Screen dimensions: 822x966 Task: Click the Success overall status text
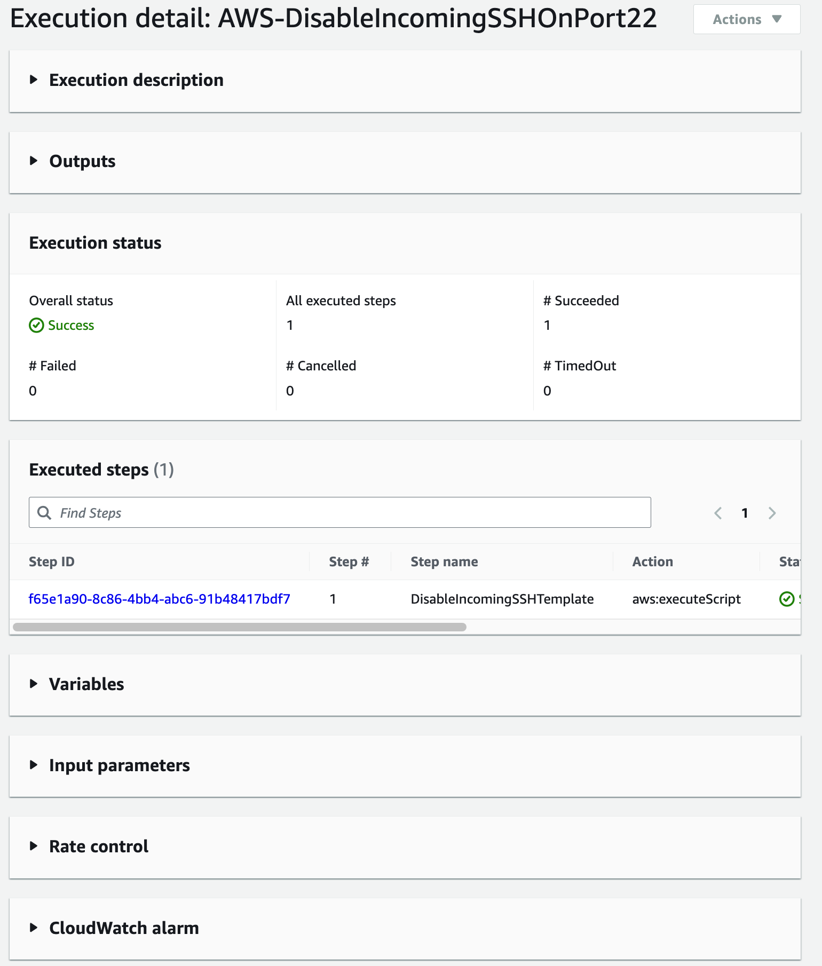[x=71, y=325]
